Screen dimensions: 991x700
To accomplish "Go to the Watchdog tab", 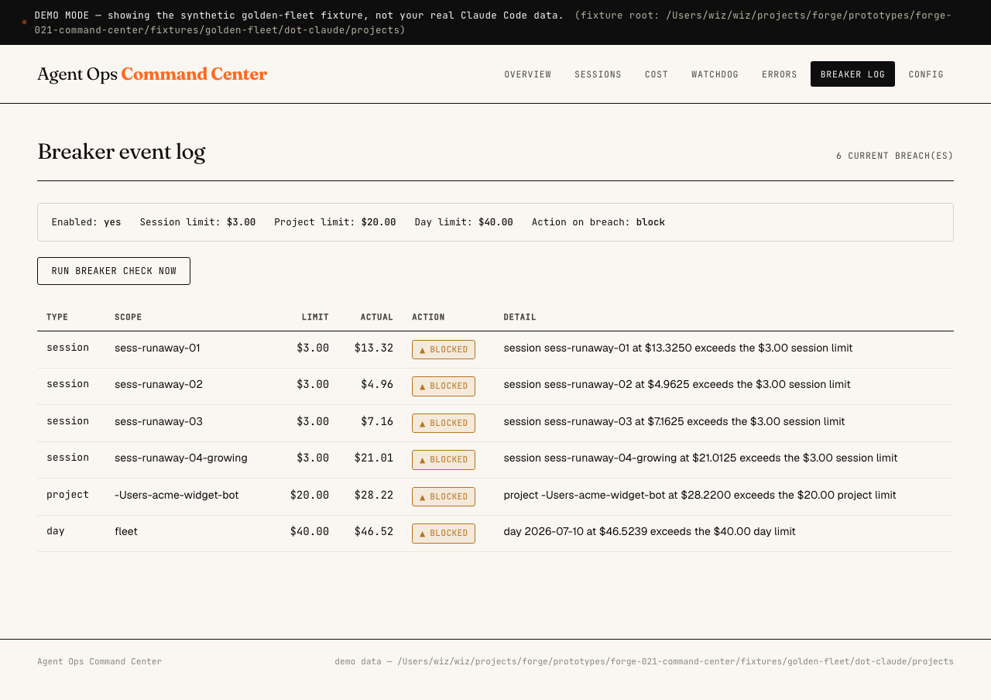I will coord(715,74).
